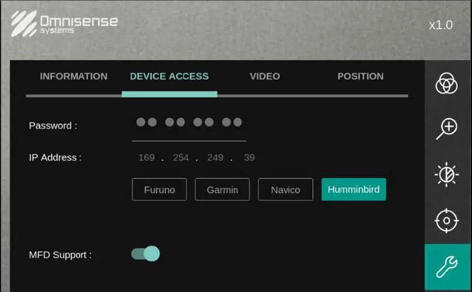Click the 'Password :' label
472x292 pixels.
[x=53, y=125]
